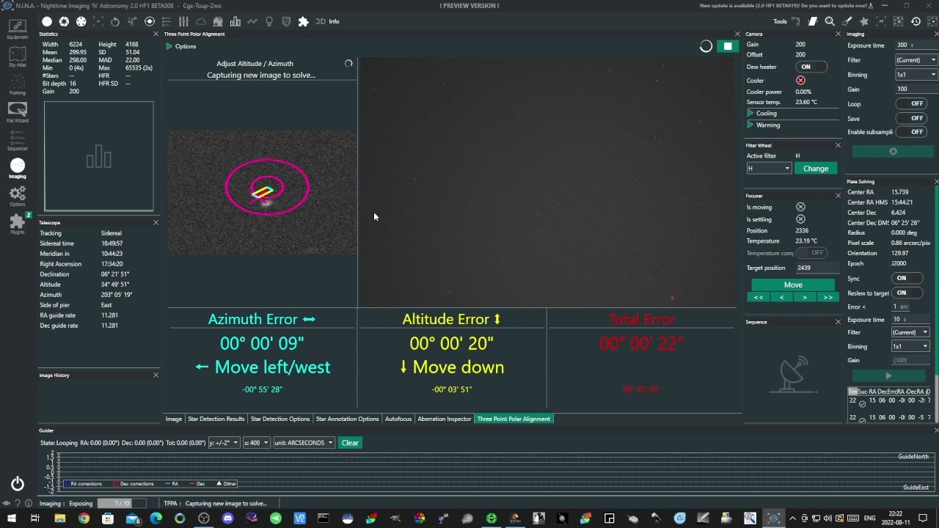Switch to the Star Annotation Options tab

(347, 419)
